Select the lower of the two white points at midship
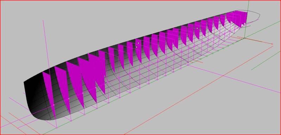This screenshot has width=281, height=135. click(136, 47)
